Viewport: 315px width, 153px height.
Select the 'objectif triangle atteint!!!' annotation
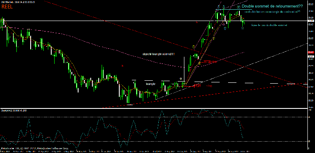[158, 54]
